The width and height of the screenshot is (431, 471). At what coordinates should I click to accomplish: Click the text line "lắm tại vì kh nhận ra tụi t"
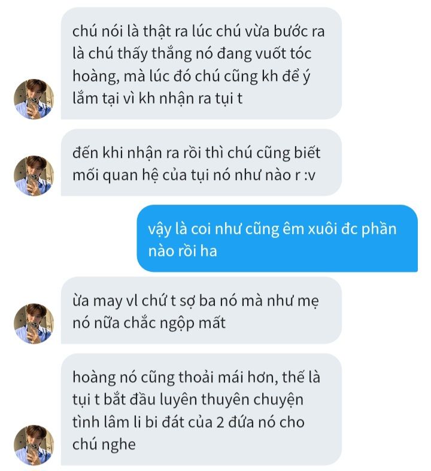tap(157, 99)
